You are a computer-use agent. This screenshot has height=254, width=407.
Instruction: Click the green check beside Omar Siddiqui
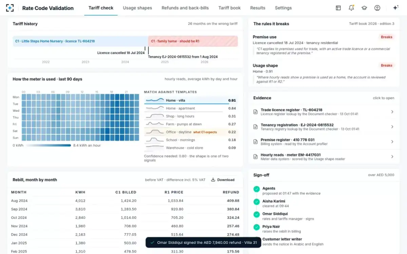click(256, 214)
